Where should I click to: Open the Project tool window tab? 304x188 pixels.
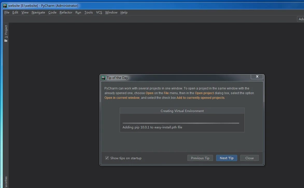click(6, 33)
